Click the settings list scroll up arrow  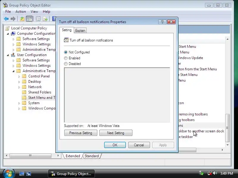[227, 39]
